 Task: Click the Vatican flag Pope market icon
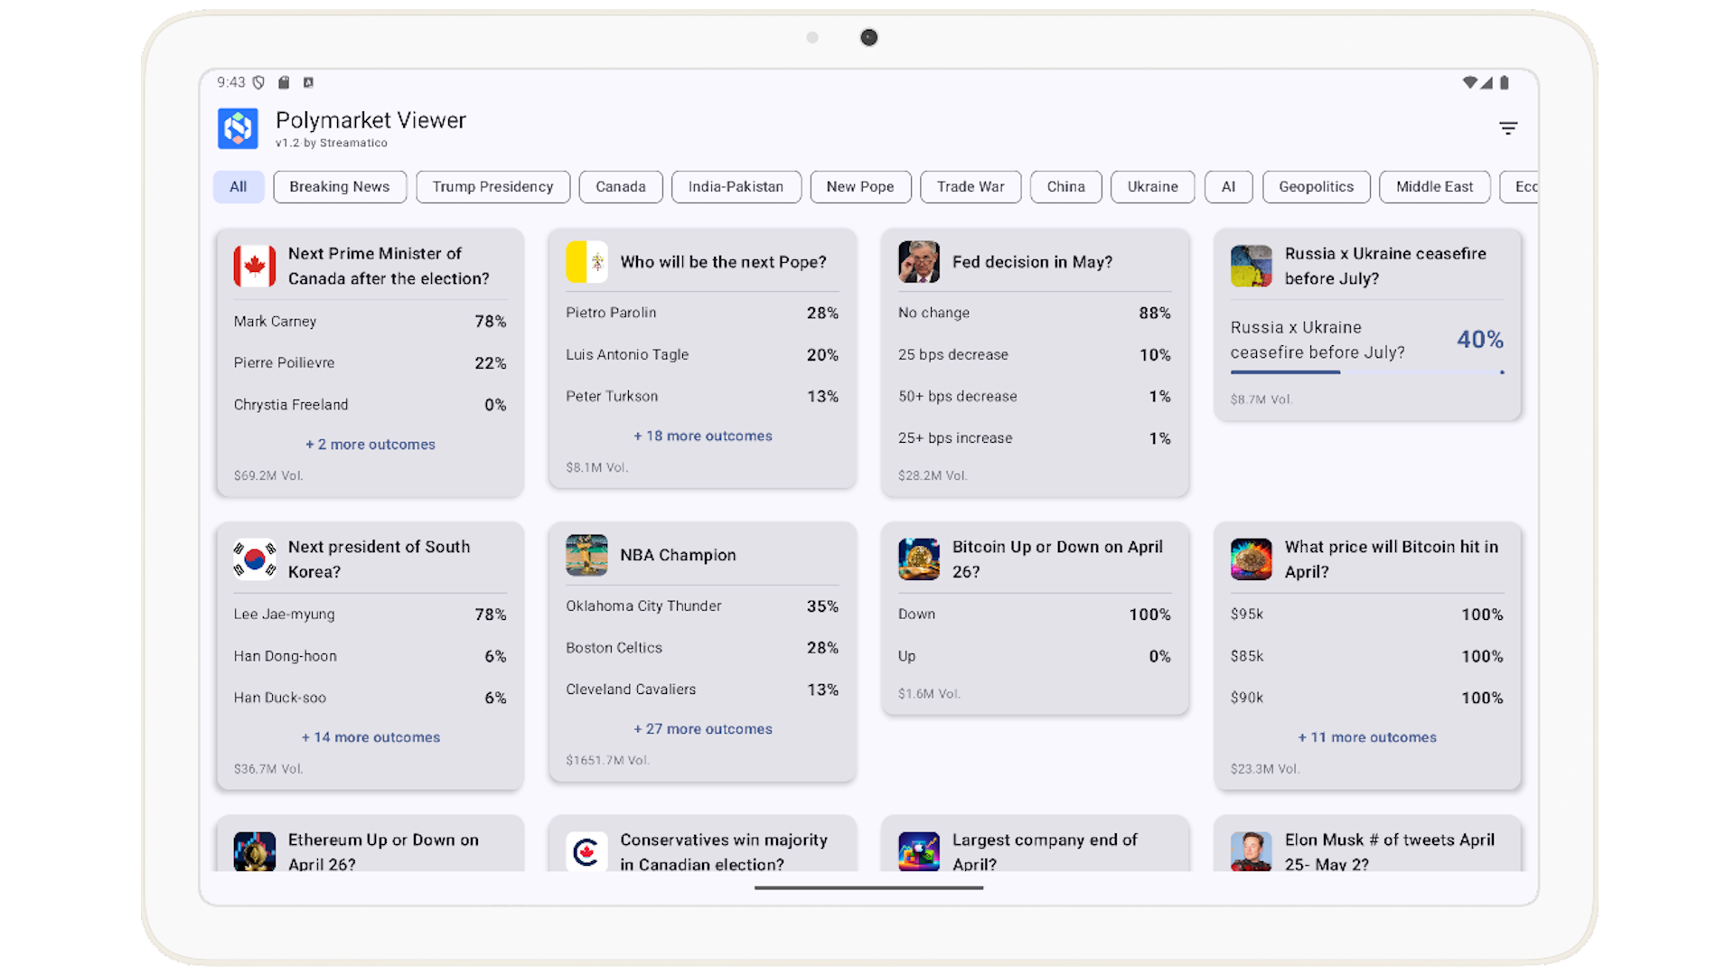point(586,262)
